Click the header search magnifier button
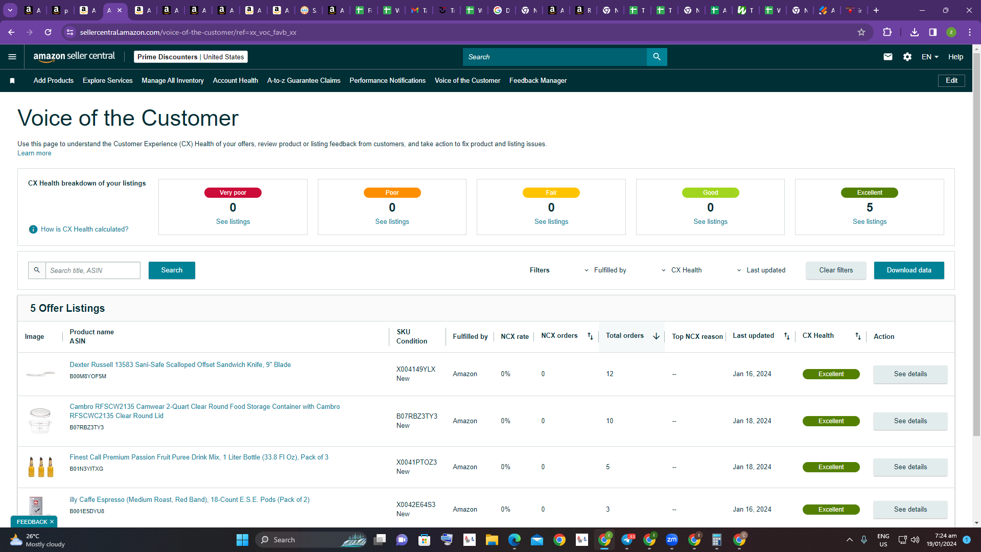Screen dimensions: 981x552 [x=657, y=57]
